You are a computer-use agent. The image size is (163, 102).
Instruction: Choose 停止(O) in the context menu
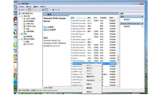coord(92,68)
